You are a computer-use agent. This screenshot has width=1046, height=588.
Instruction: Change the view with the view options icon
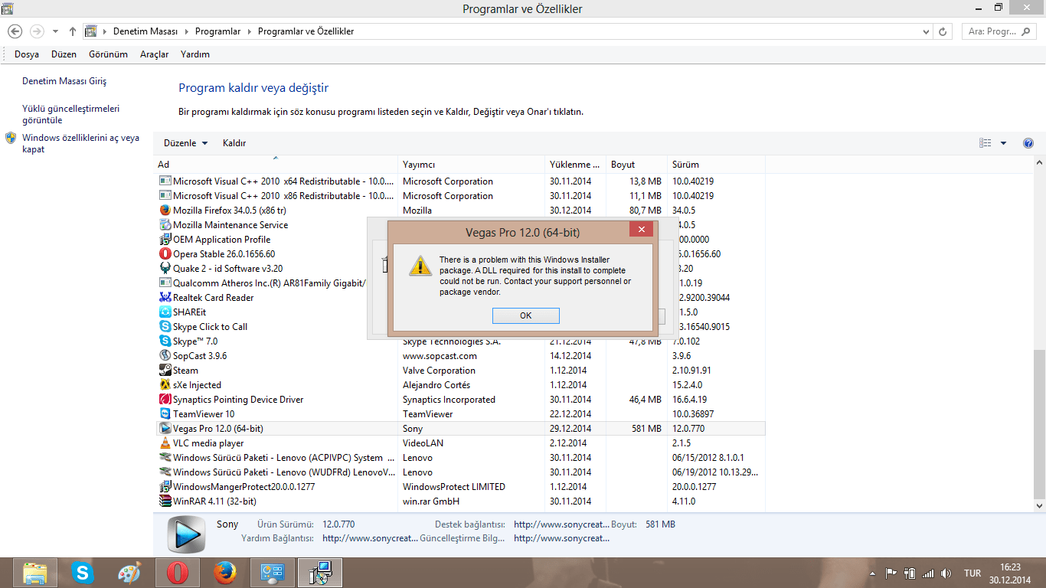pyautogui.click(x=986, y=143)
